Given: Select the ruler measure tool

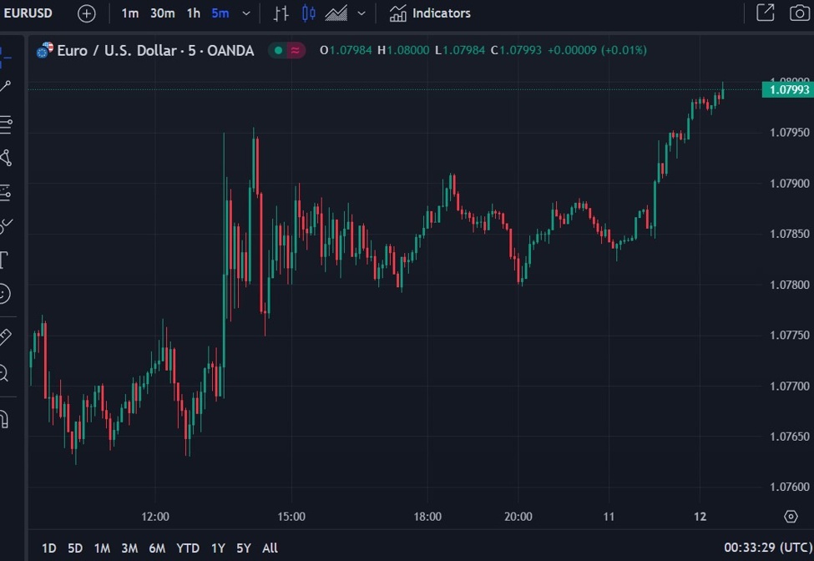Looking at the screenshot, I should tap(4, 337).
